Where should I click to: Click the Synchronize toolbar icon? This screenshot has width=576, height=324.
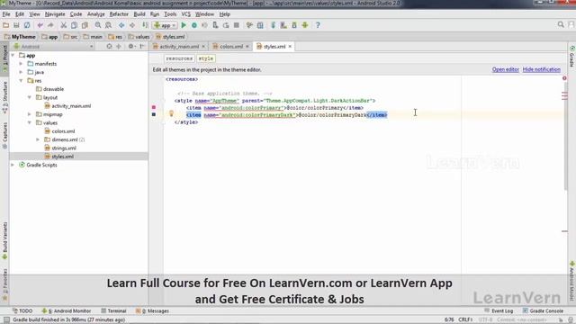click(x=27, y=25)
